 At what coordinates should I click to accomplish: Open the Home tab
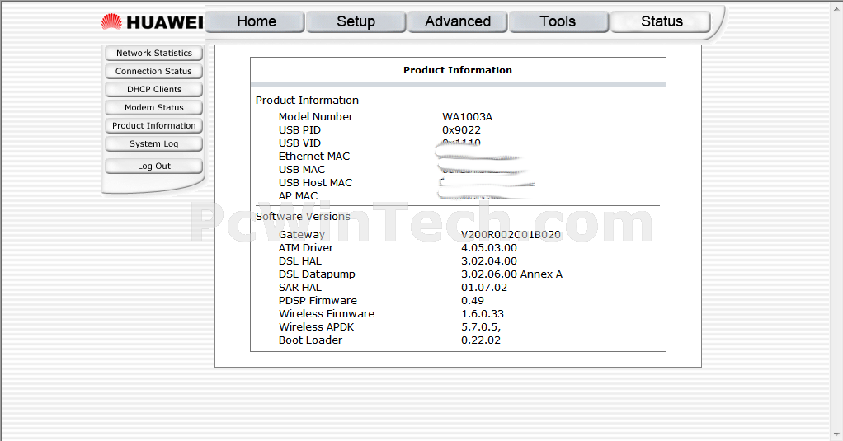255,21
